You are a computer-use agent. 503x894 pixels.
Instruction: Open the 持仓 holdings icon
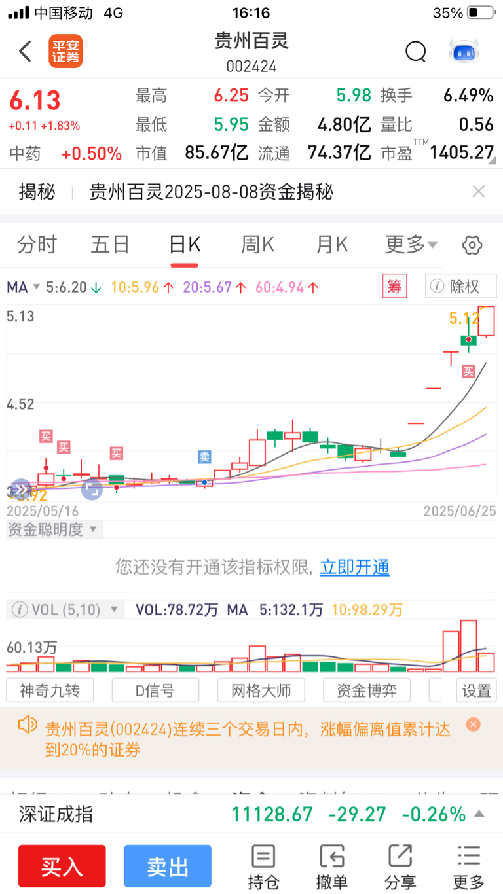[x=263, y=867]
